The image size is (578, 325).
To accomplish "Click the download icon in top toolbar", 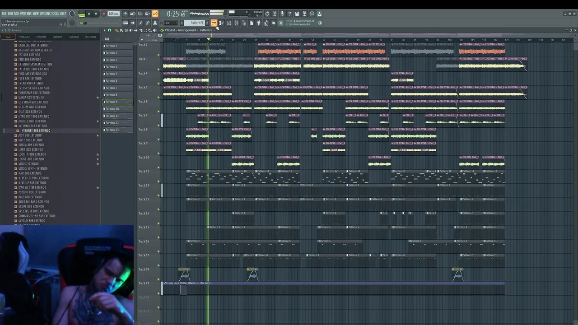I will click(319, 14).
